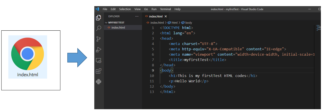
Task: Click line number 1 in the gutter
Action: (x=153, y=28)
